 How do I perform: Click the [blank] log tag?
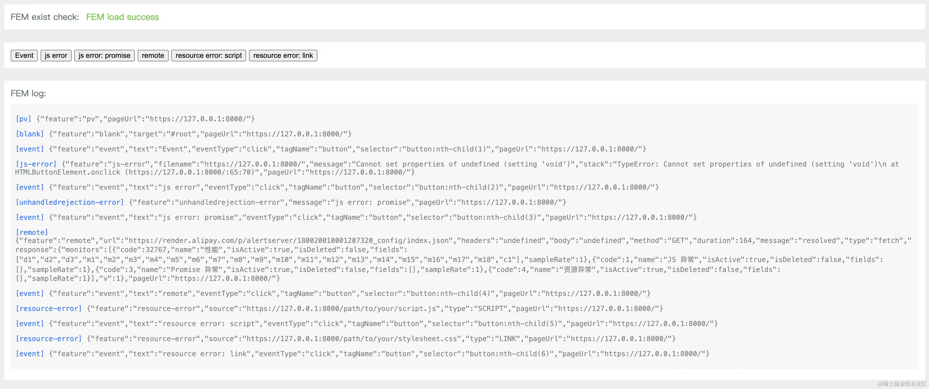[29, 134]
